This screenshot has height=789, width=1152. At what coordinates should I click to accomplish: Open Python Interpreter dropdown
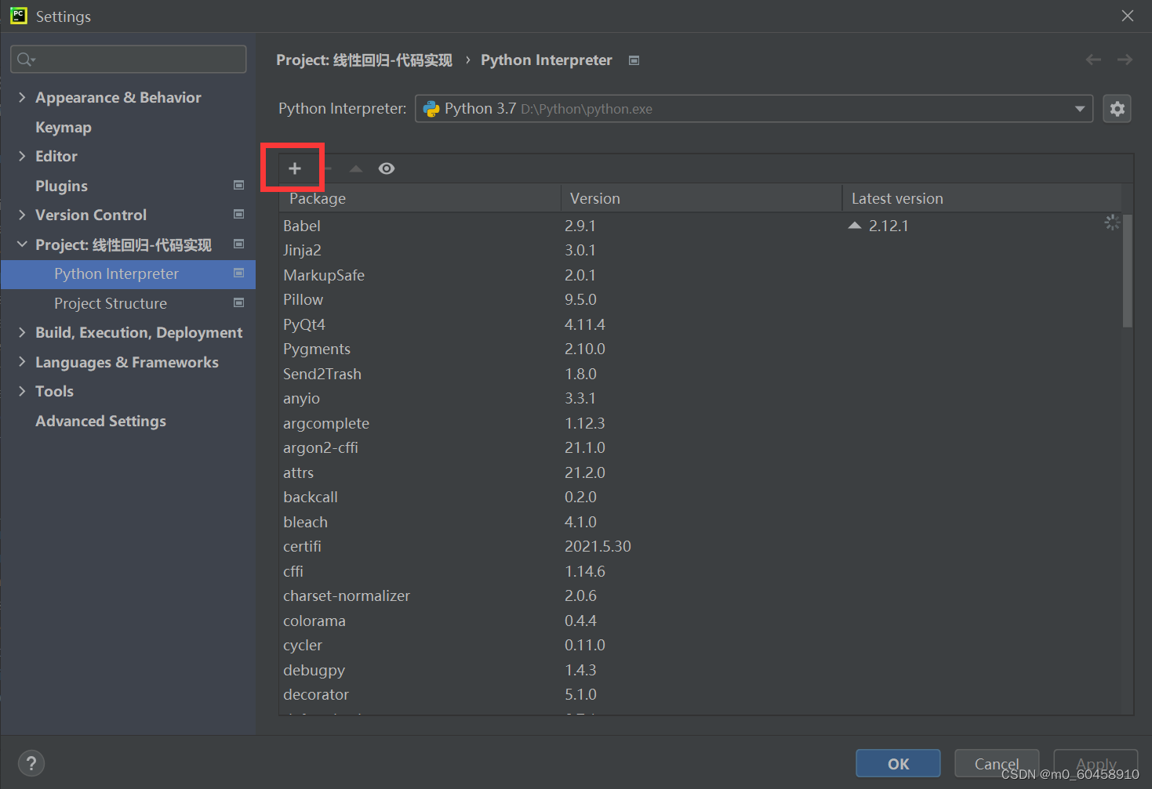[x=1080, y=109]
